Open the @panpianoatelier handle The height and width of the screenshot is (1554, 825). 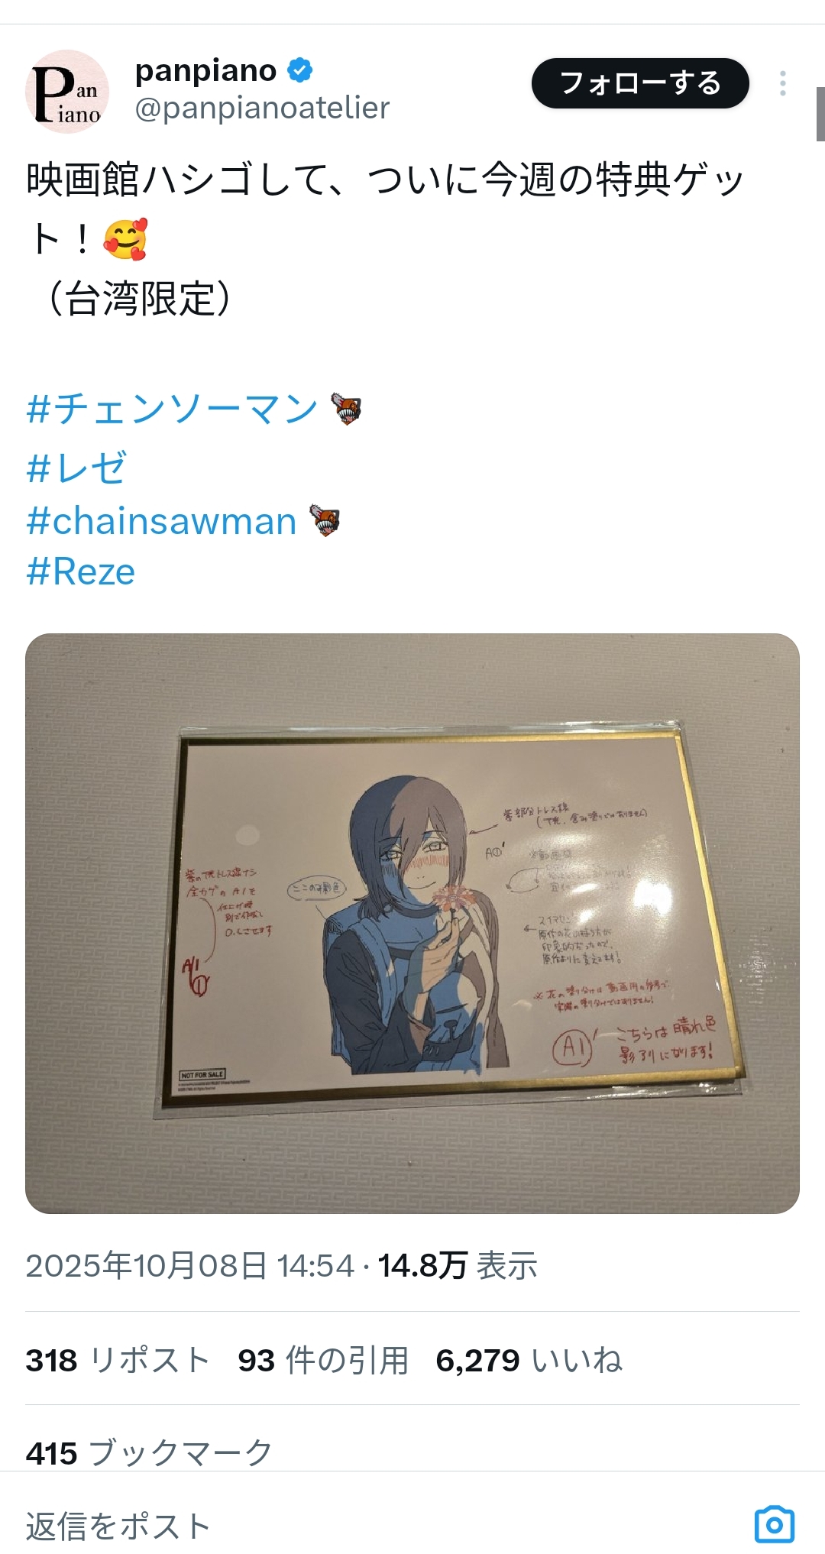[262, 108]
